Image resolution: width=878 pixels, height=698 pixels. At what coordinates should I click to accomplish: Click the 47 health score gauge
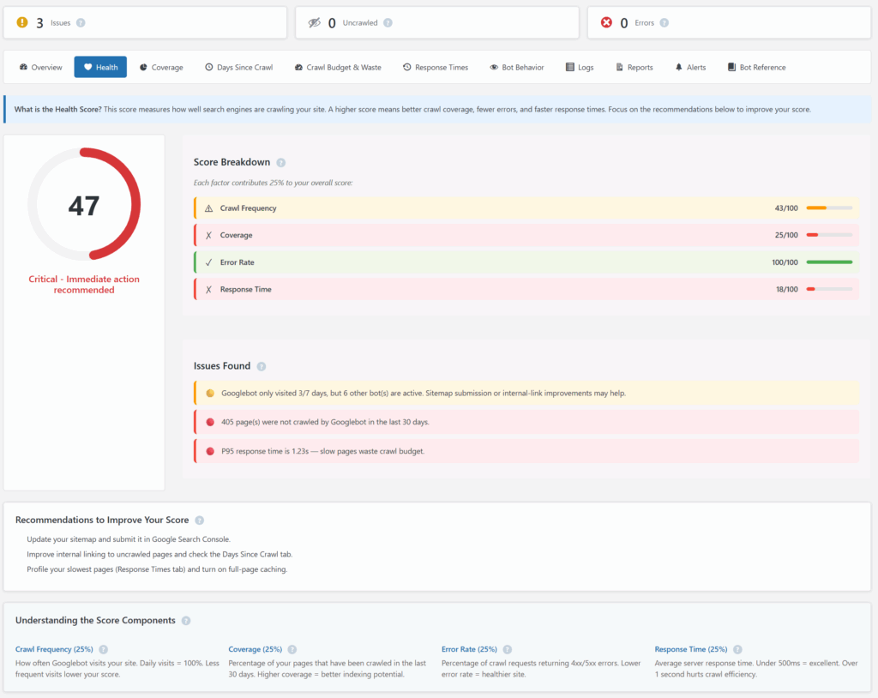pyautogui.click(x=84, y=204)
